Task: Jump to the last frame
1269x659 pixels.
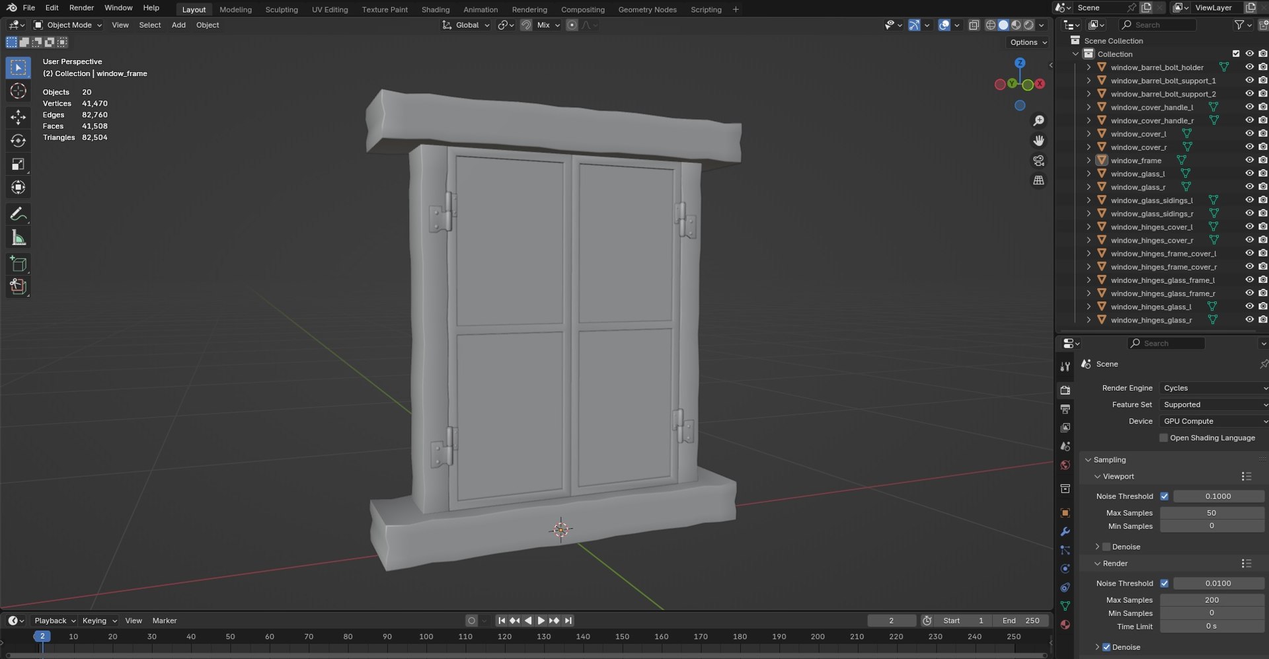Action: coord(568,621)
